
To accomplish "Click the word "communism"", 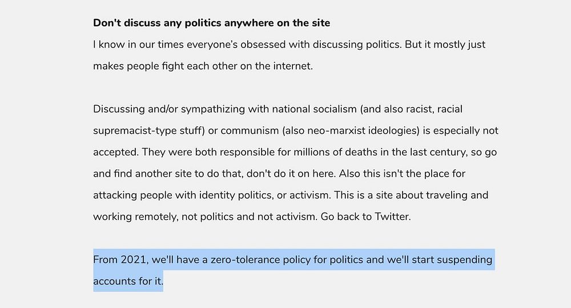I will pos(249,131).
